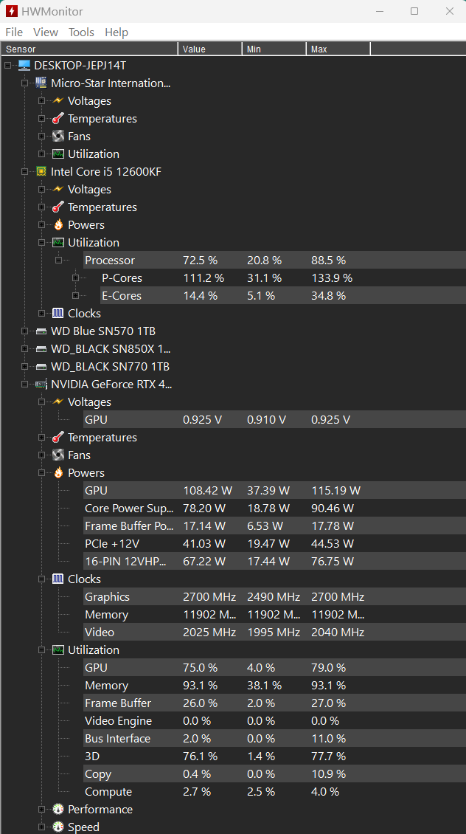Click the Micro-Star motherboard icon

coord(41,83)
